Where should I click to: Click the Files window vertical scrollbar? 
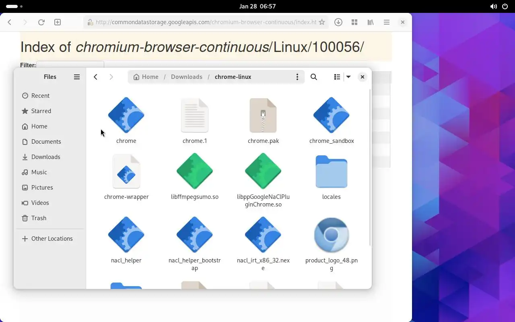coord(370,167)
